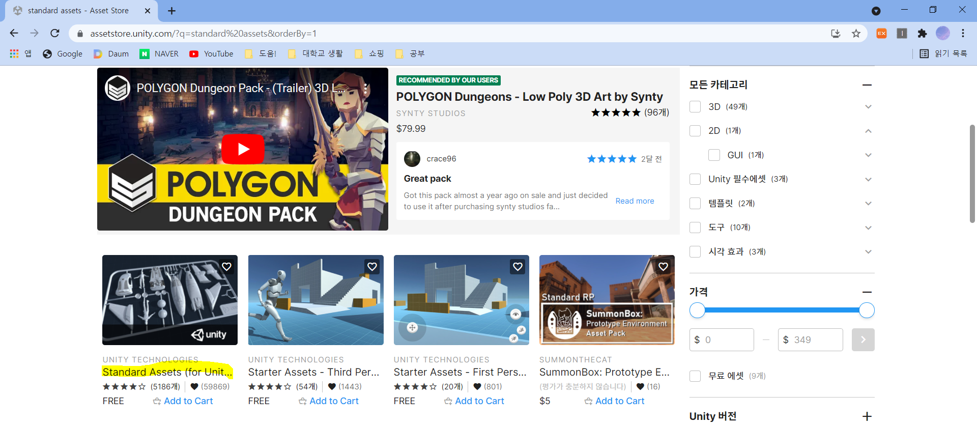This screenshot has height=425, width=977.
Task: Favorite the Standard Assets heart icon
Action: coord(226,266)
